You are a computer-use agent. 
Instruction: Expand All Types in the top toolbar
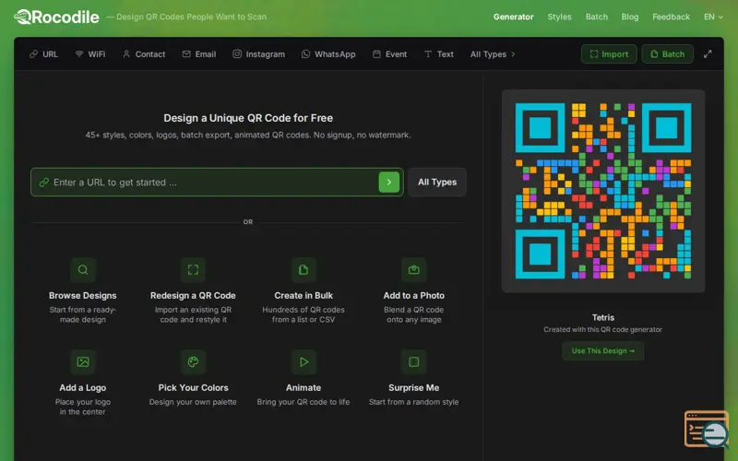(493, 54)
